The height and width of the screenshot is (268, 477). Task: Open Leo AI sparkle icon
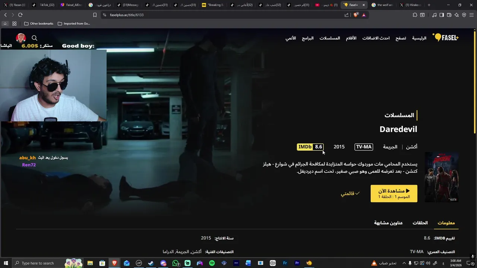[457, 15]
